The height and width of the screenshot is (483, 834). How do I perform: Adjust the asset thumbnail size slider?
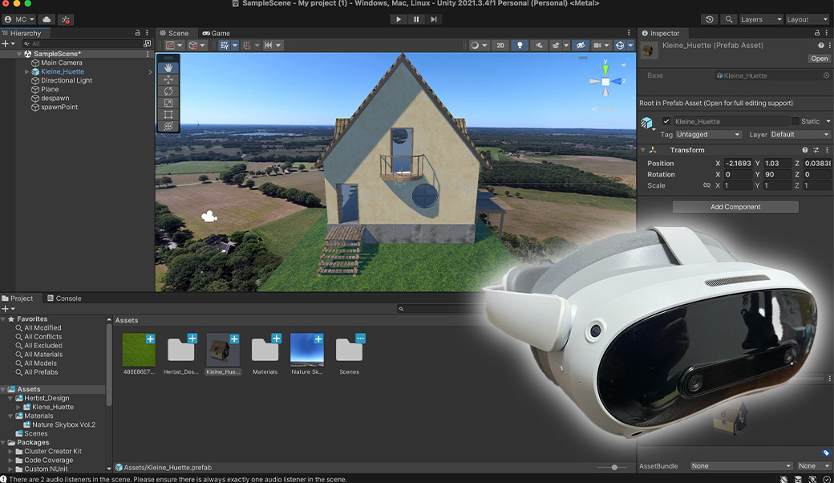pos(614,467)
